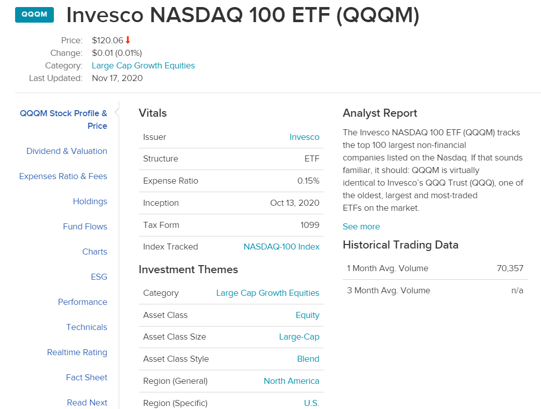The height and width of the screenshot is (409, 541).
Task: Open the Invesco issuer link
Action: (x=304, y=137)
